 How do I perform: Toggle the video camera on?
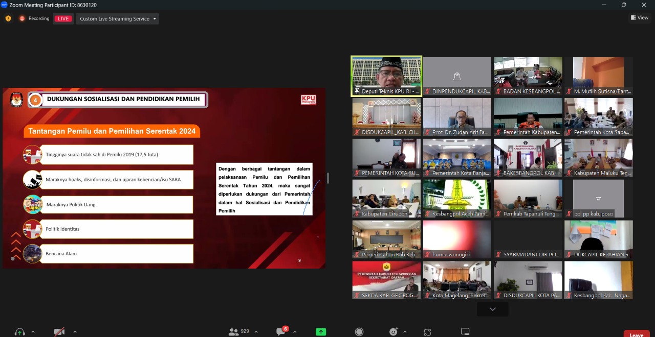pos(59,332)
